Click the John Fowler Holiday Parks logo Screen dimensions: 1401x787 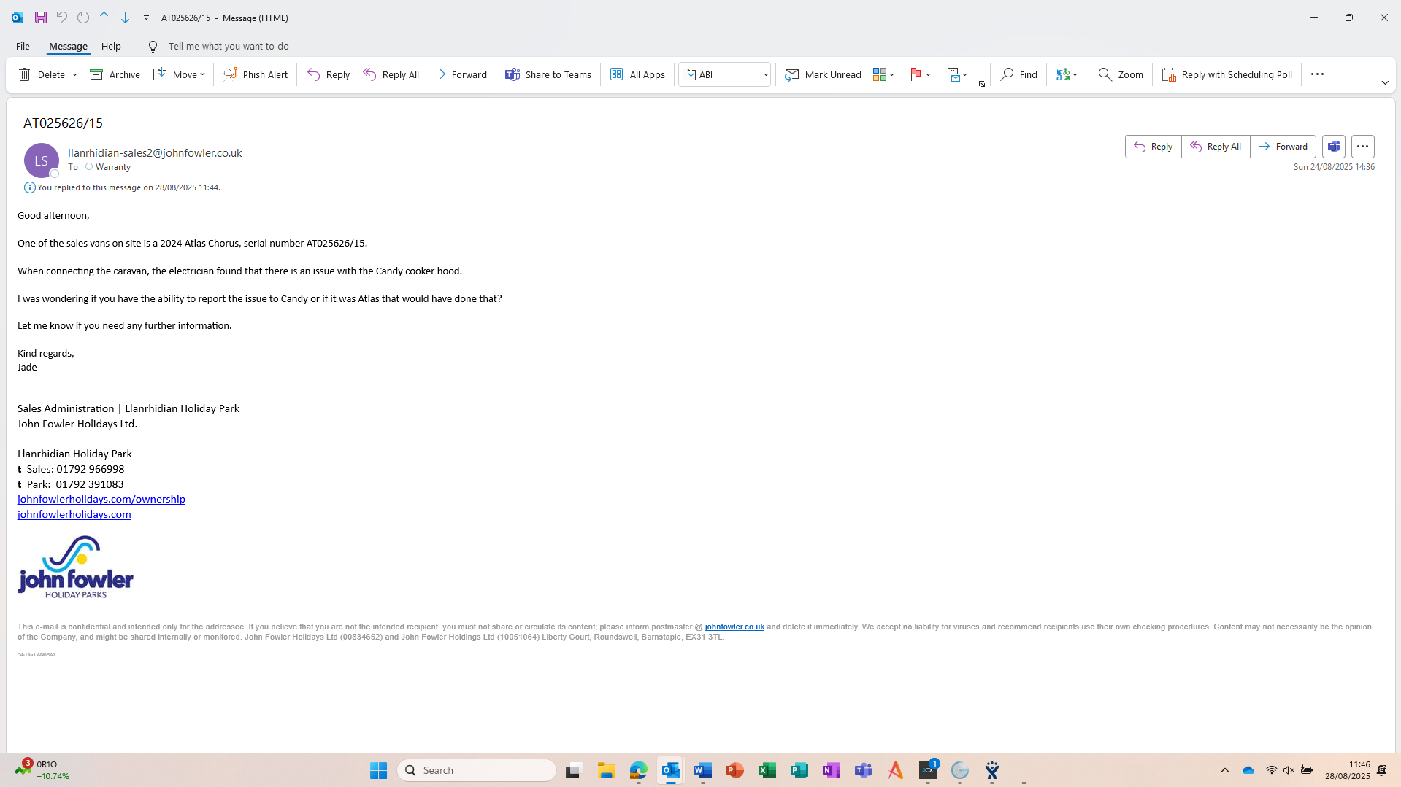(x=75, y=567)
